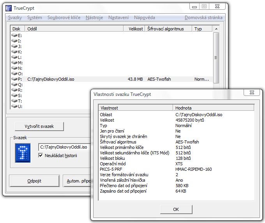Select the Velikost primárního klíče row
Viewport: 265px width, 223px height.
(176, 147)
